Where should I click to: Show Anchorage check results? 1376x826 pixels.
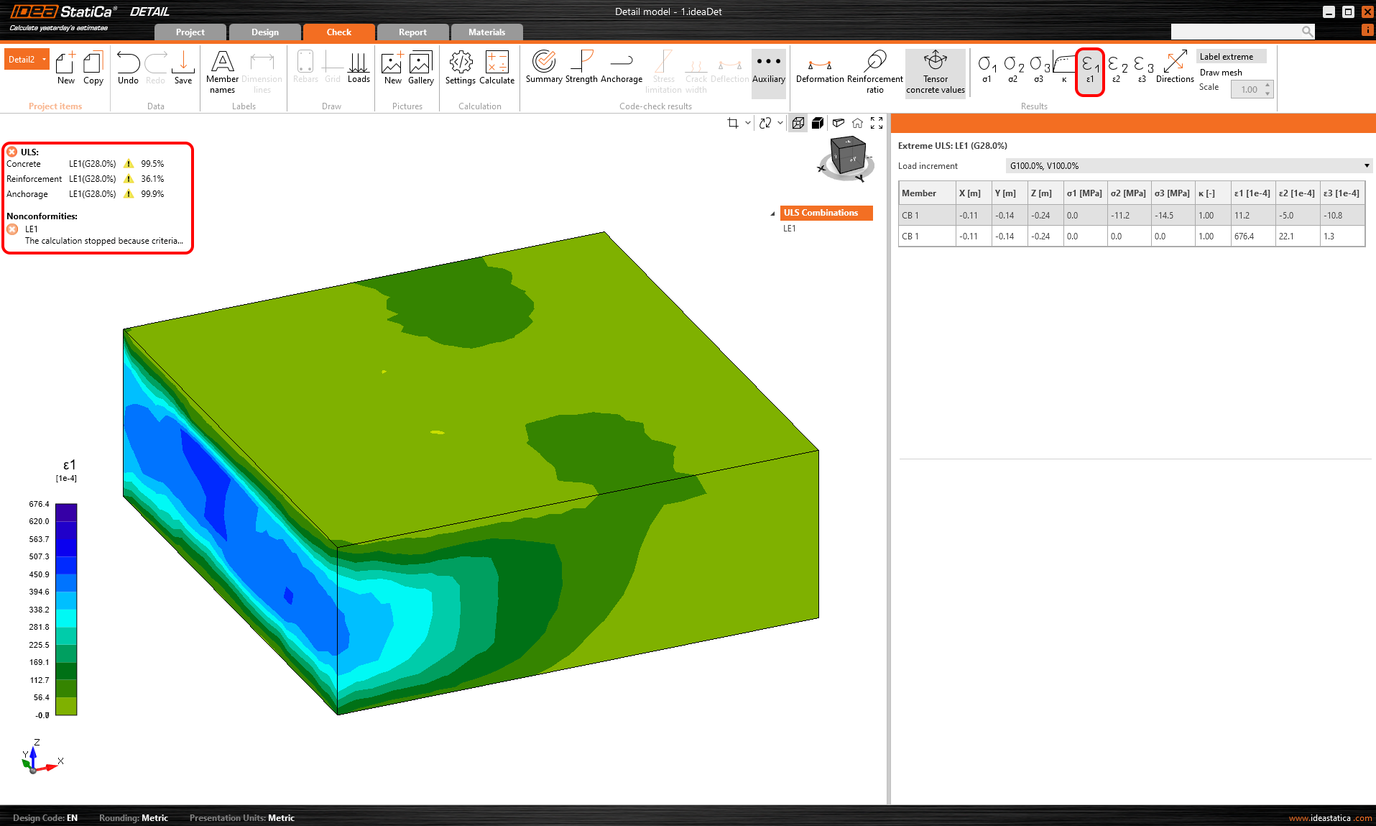click(622, 70)
